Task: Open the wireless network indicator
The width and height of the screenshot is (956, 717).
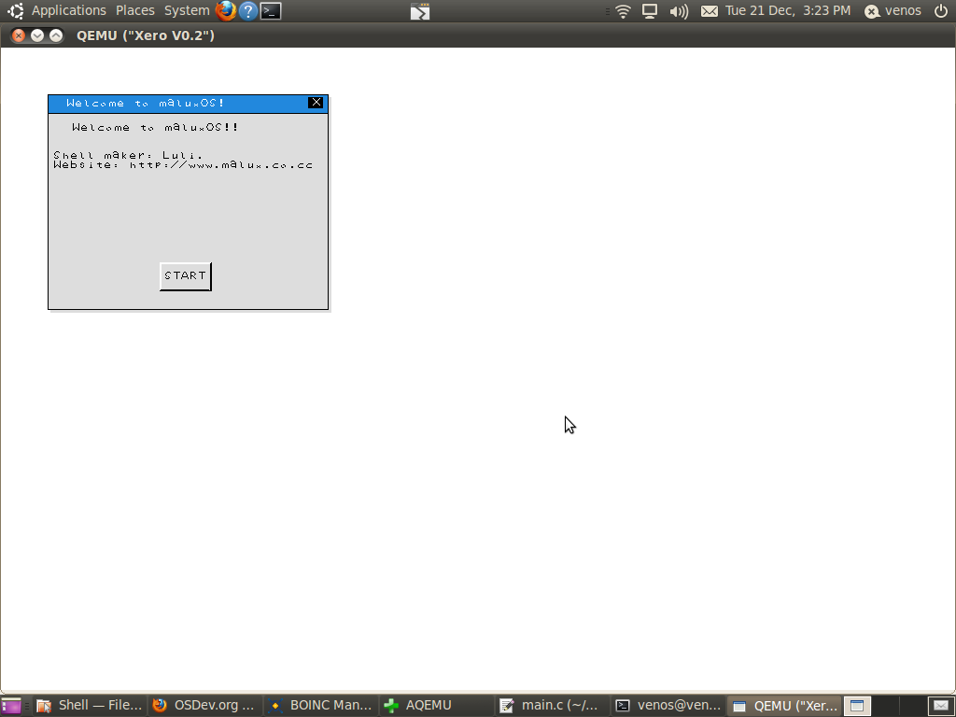Action: (623, 11)
